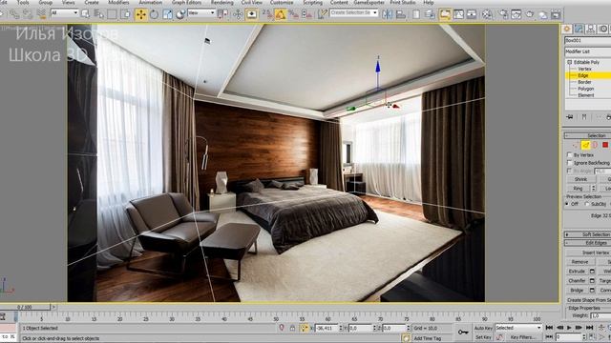Click the Remove edge button
Image resolution: width=611 pixels, height=343 pixels.
(580, 262)
